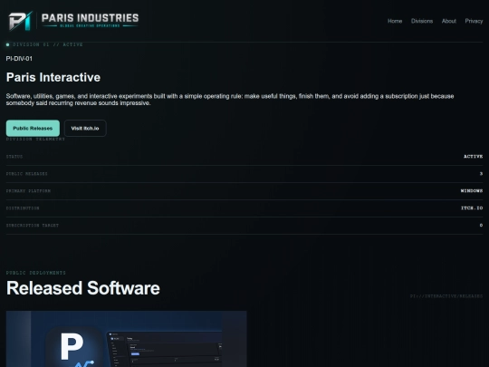Click the Public Deployments caption
The height and width of the screenshot is (367, 489).
[x=36, y=273]
